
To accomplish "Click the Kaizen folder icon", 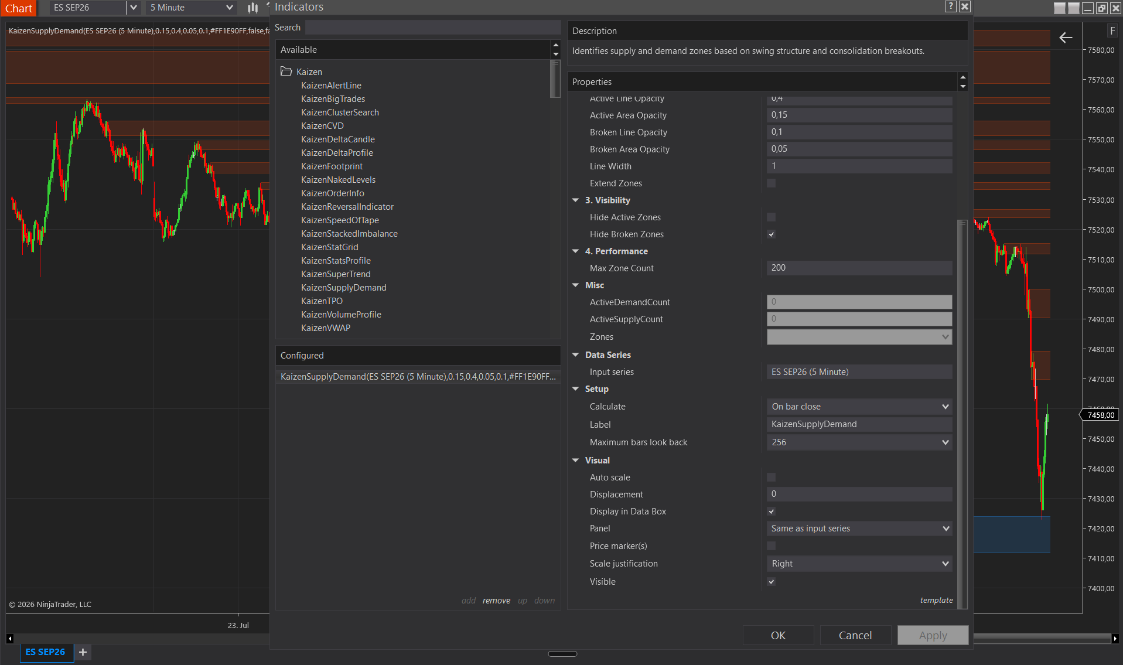I will [286, 71].
